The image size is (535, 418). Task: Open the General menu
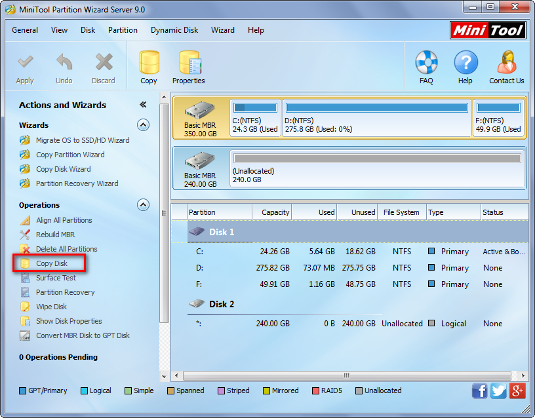point(25,30)
